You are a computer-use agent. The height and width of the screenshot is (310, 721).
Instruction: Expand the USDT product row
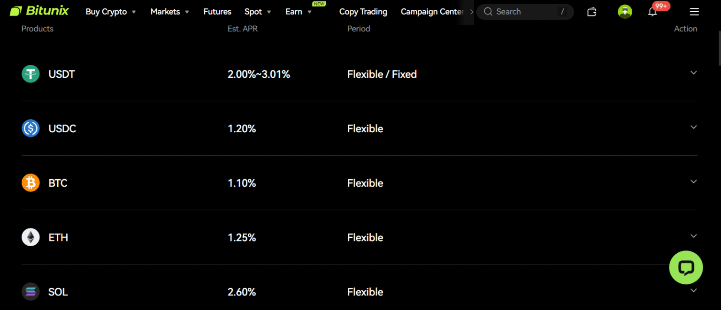pos(693,73)
